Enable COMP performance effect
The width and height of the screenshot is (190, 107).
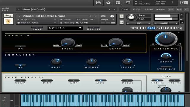[x=20, y=81]
